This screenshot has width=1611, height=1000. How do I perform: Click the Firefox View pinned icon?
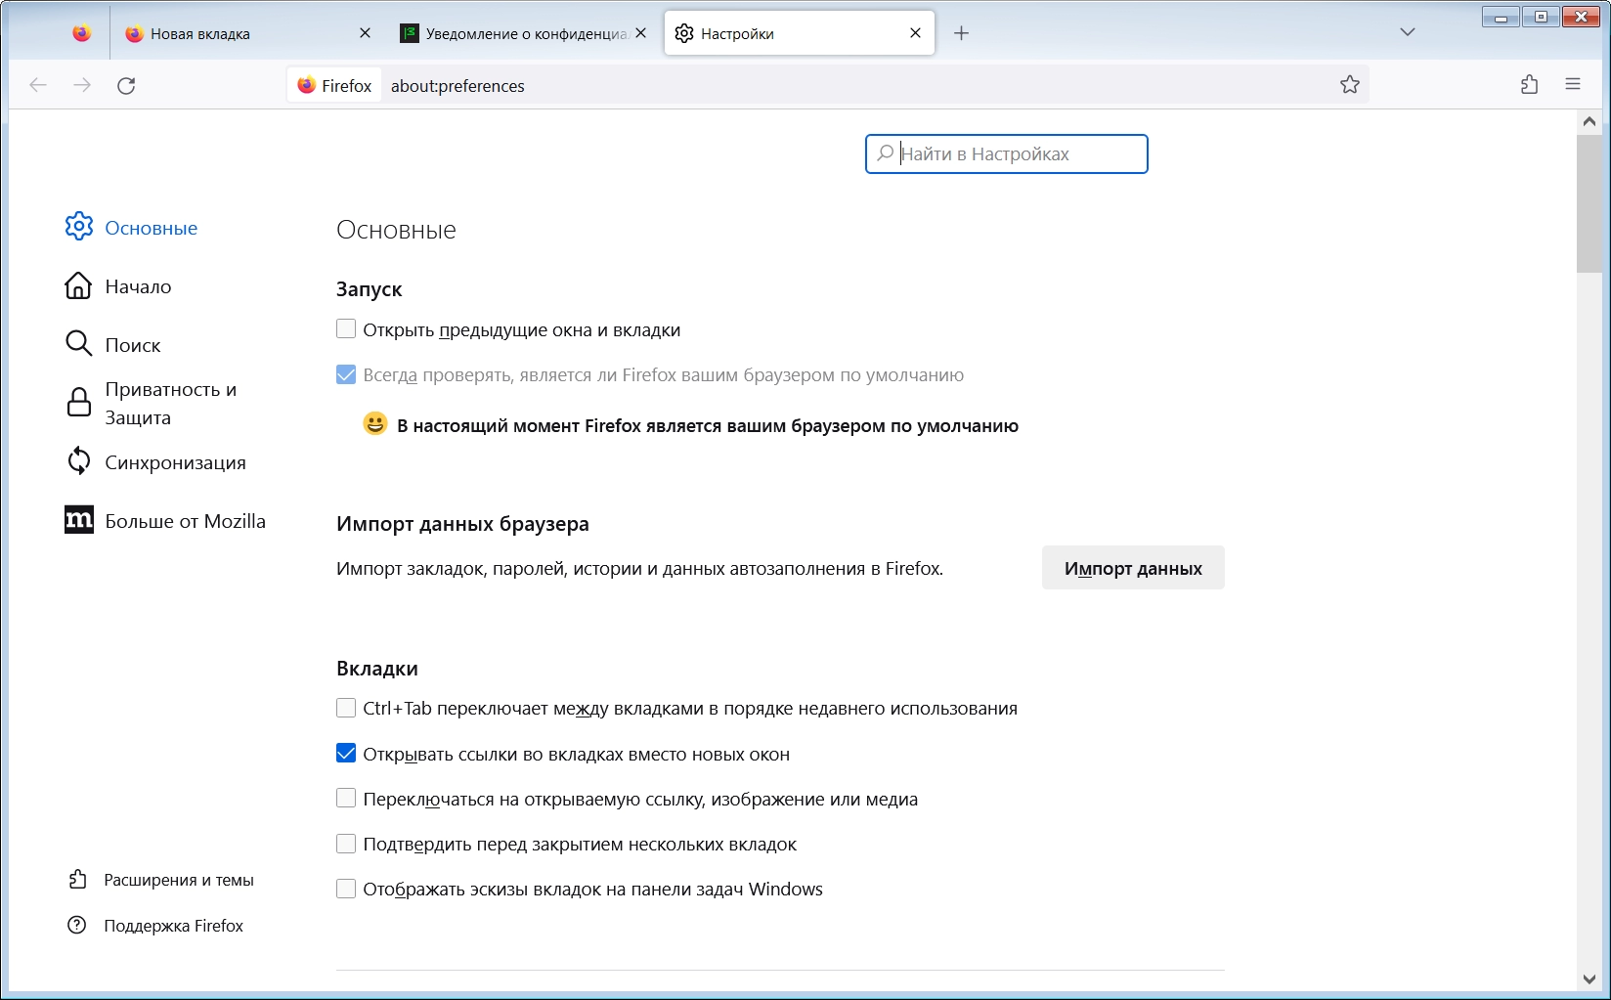82,33
